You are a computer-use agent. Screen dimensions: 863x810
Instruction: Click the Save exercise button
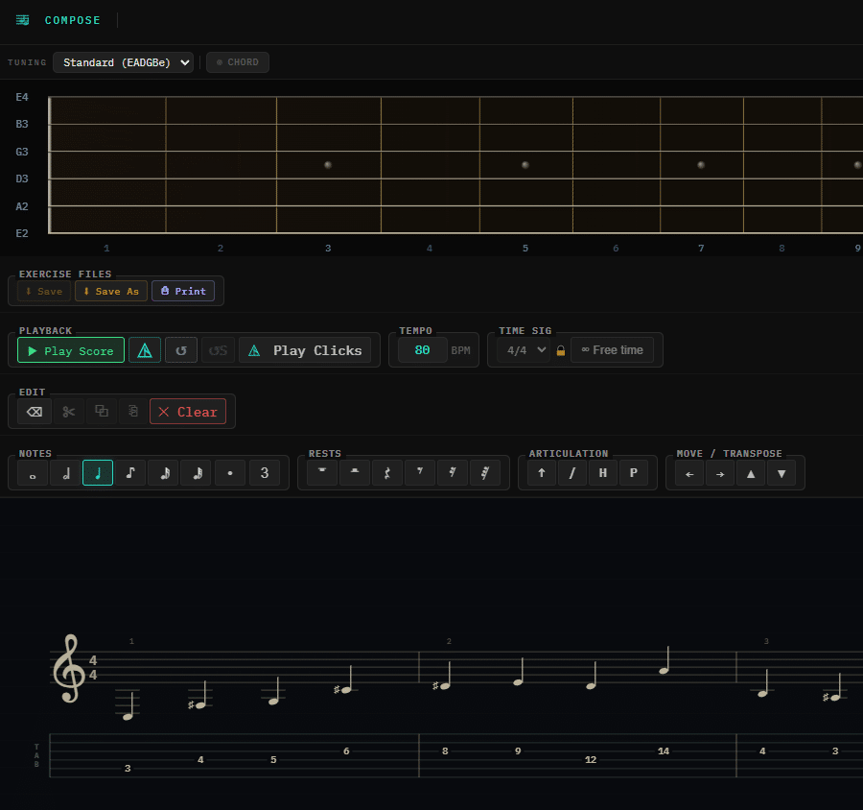[x=44, y=291]
